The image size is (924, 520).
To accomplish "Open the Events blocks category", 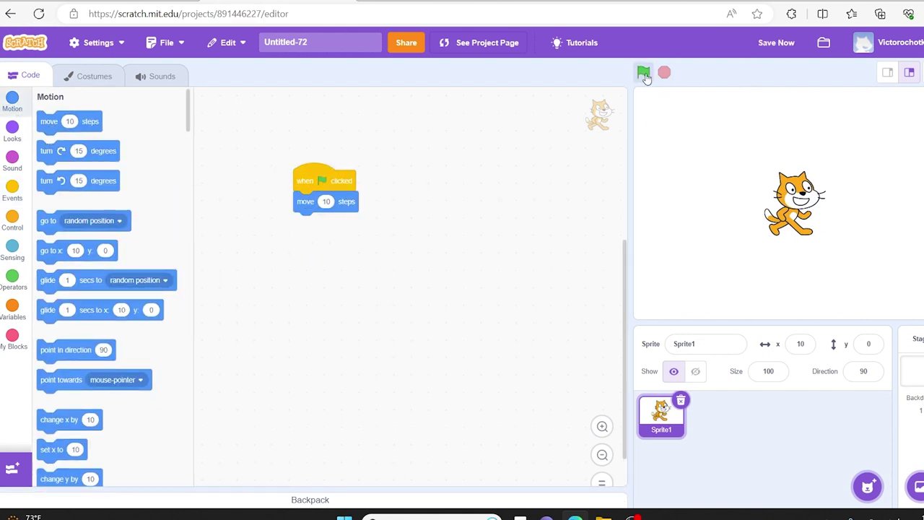I will point(12,191).
